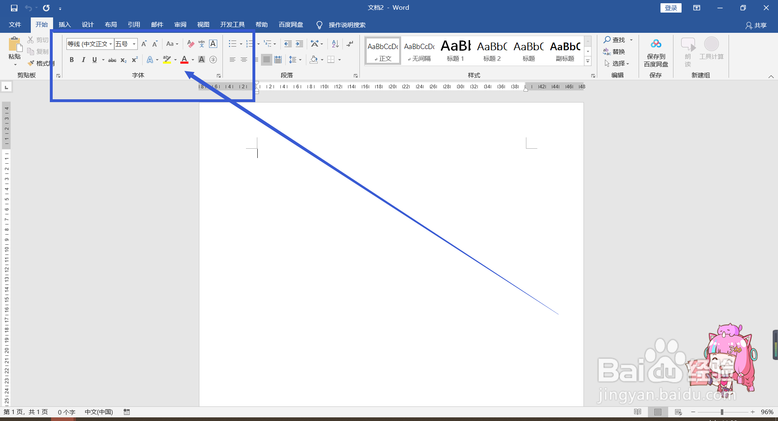Decrease font size with shrink font icon
778x421 pixels.
[x=155, y=44]
